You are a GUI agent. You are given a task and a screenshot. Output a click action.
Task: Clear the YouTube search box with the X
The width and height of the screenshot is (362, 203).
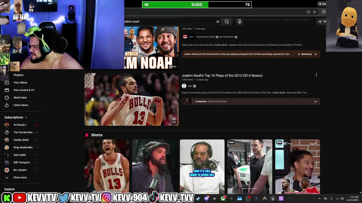pos(218,21)
